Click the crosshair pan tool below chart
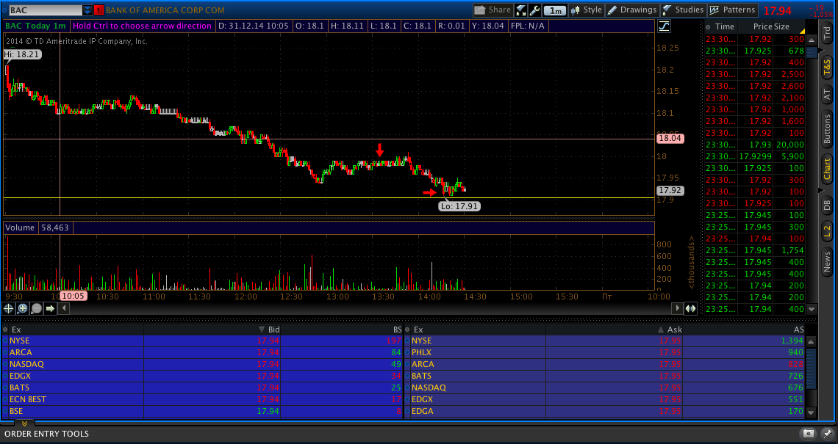This screenshot has width=838, height=444. click(9, 308)
